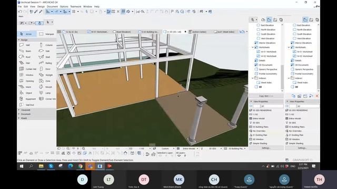Open the File menu
Viewport: 337px width, 189px height.
20,7
